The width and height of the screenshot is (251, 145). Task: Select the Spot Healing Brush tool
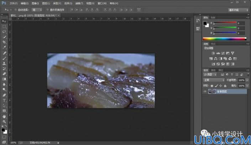click(4, 53)
